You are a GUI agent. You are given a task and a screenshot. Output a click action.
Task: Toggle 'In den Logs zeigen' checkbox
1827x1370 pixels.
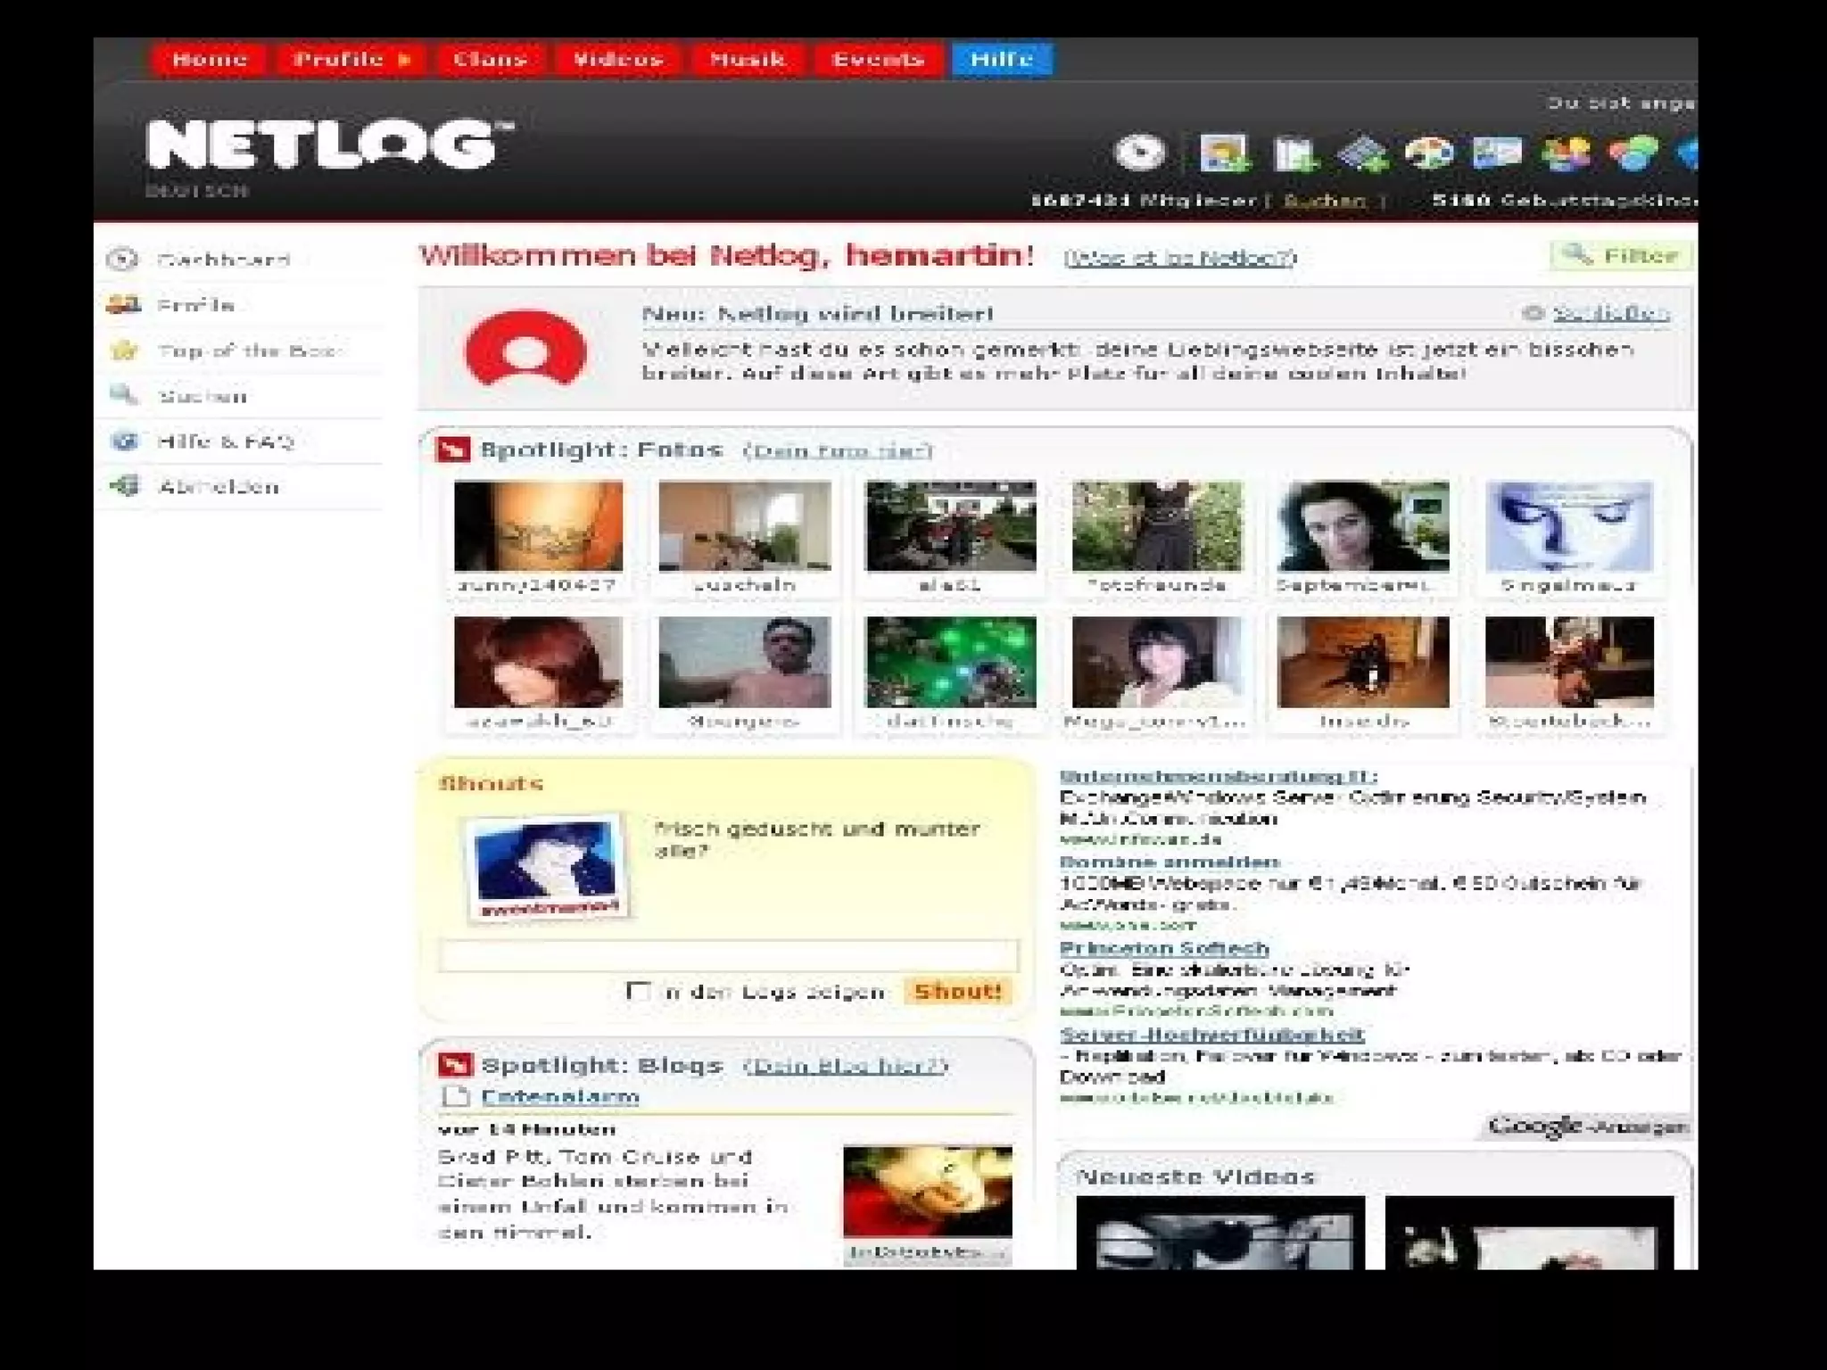point(638,991)
